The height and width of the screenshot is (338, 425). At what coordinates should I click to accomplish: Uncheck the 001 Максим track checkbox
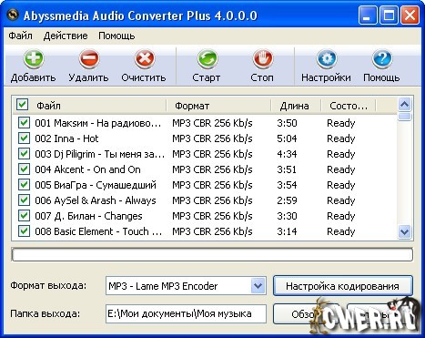pyautogui.click(x=24, y=123)
